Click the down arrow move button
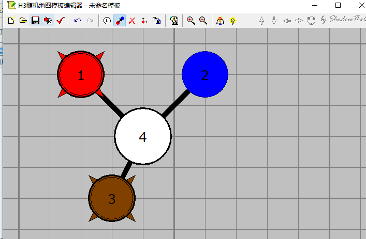The width and height of the screenshot is (366, 239). [x=274, y=21]
